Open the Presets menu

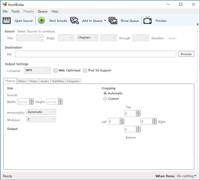coord(29,11)
